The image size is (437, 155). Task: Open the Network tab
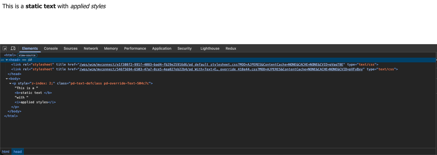91,48
